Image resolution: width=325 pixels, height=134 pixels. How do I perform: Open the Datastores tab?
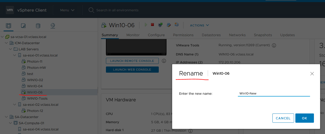tap(211, 35)
